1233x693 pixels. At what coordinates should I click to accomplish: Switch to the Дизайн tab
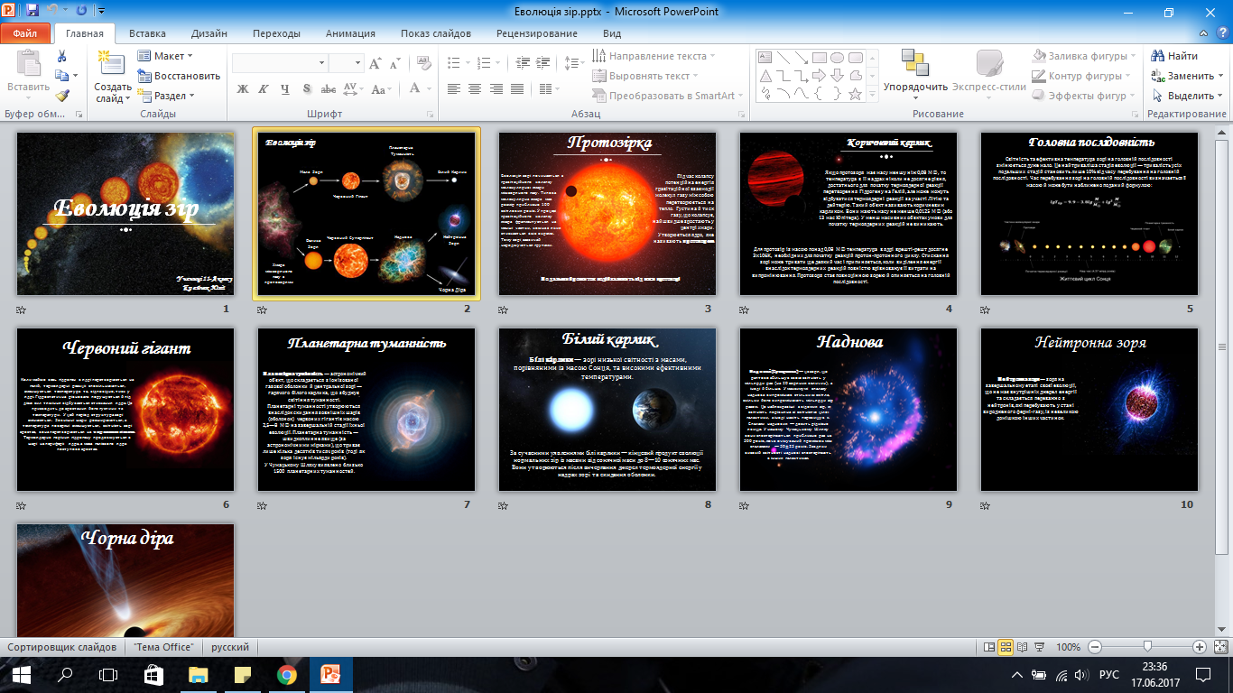[209, 33]
